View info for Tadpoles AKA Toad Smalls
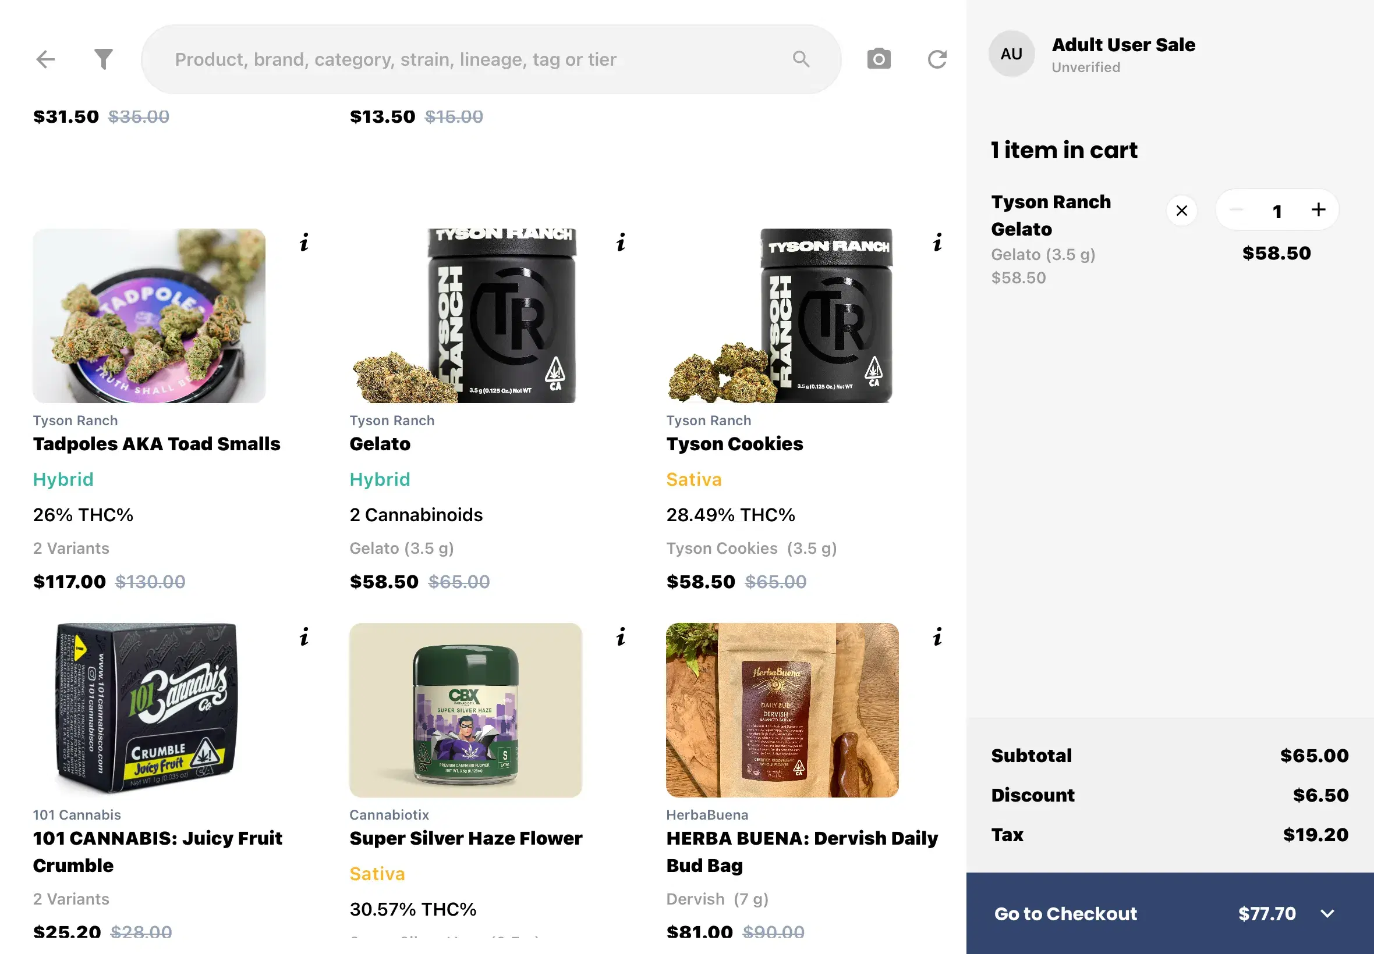Screen dimensions: 1374x954 [304, 243]
